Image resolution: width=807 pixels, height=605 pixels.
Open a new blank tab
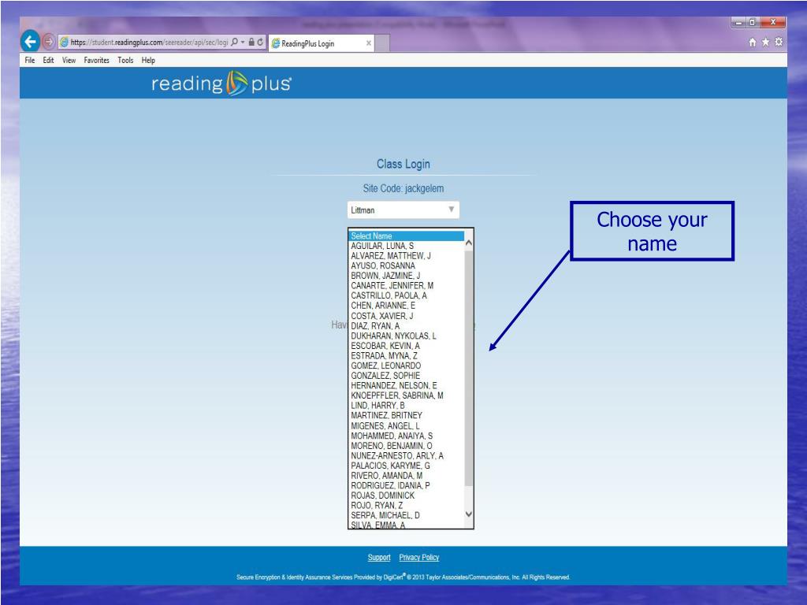pos(382,43)
